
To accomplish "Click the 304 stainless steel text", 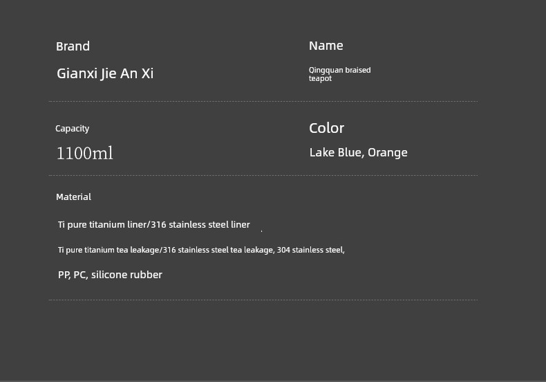I will [x=310, y=250].
